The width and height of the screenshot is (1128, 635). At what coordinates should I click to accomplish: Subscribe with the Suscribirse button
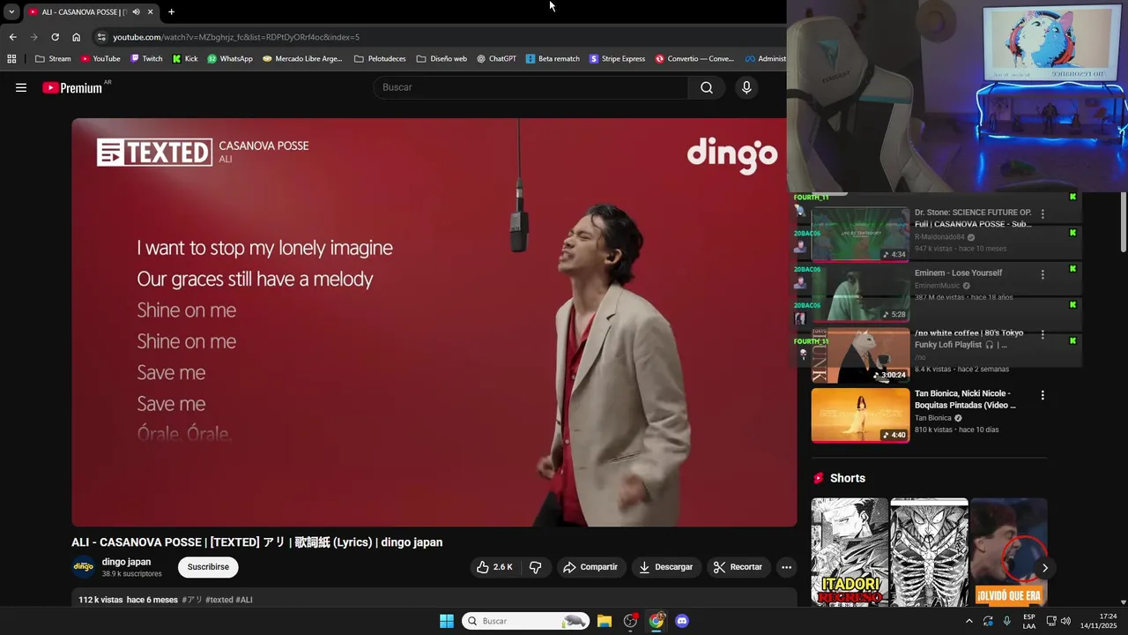coord(208,567)
